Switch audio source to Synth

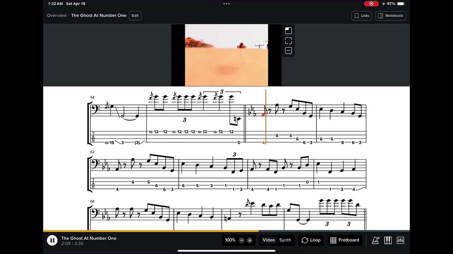coord(285,240)
